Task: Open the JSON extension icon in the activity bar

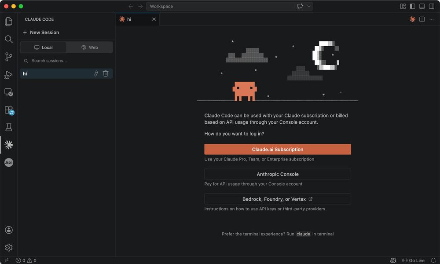Action: (8, 162)
